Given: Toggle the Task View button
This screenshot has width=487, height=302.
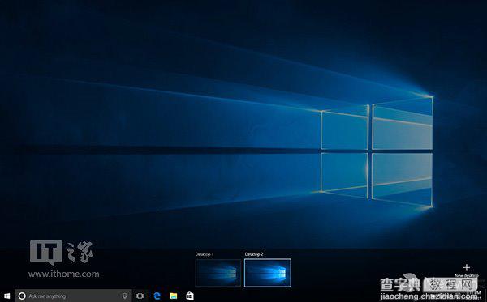Looking at the screenshot, I should click(140, 296).
